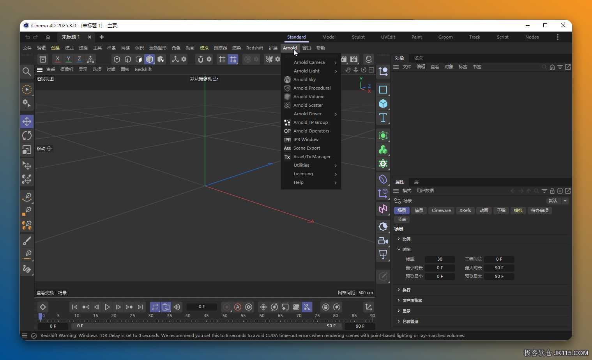Switch to 层 tab in attributes
592x360 pixels.
click(416, 182)
